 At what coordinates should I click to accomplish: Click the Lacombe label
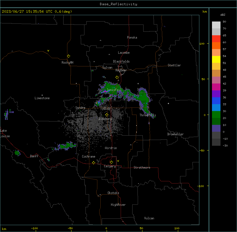click(124, 53)
